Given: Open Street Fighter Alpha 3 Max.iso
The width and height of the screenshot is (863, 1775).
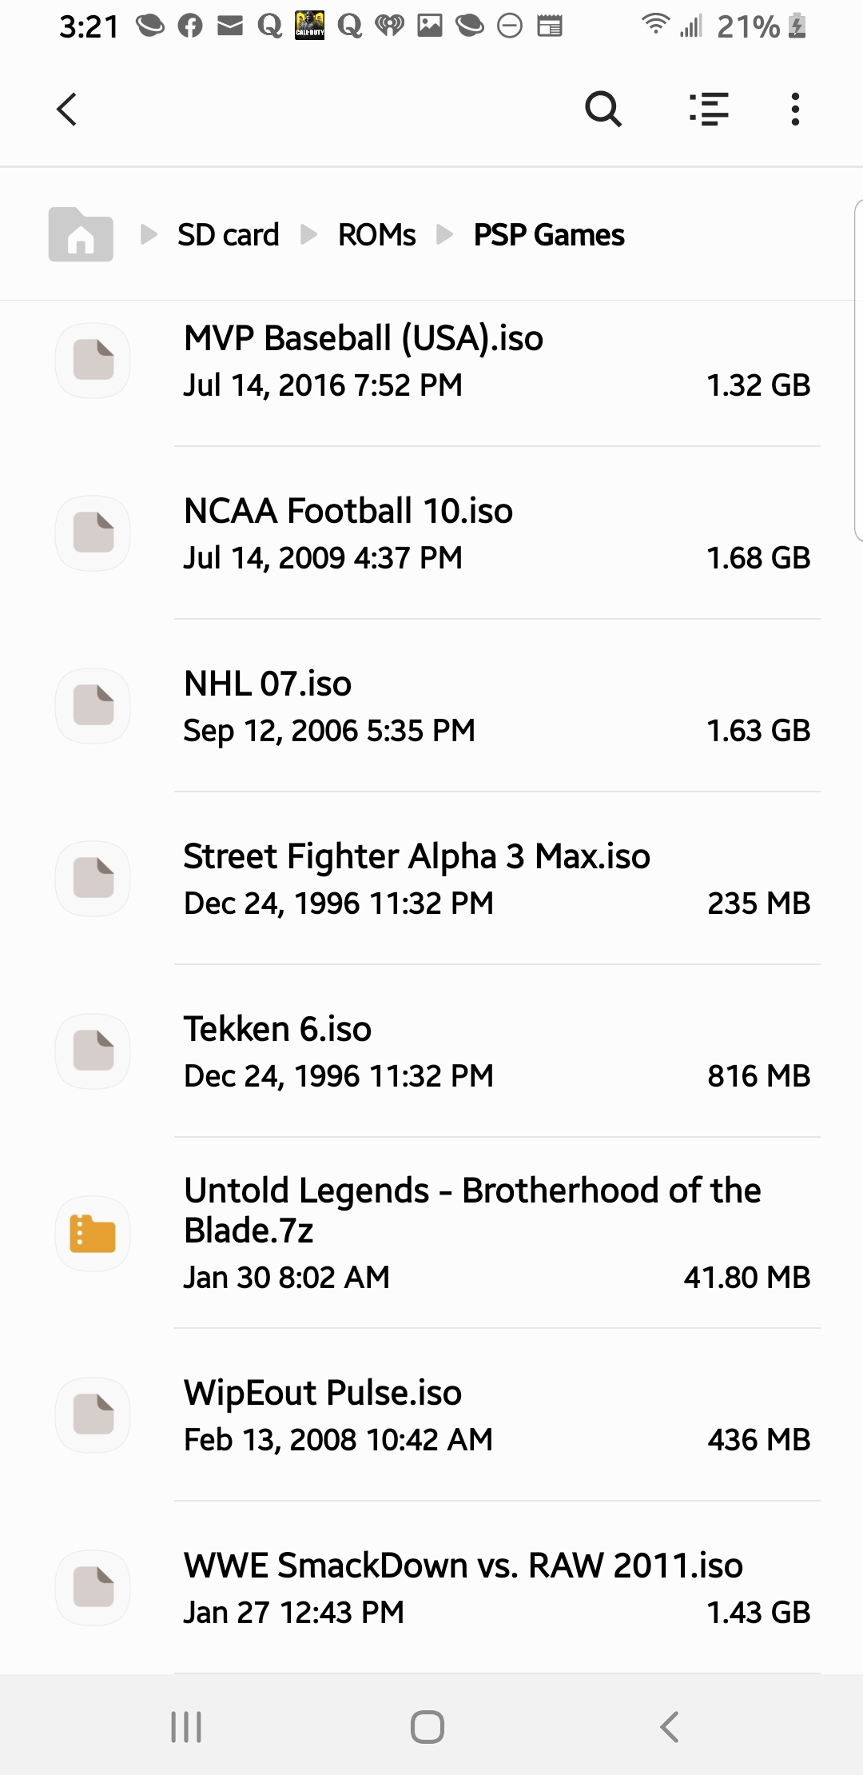Looking at the screenshot, I should [416, 857].
